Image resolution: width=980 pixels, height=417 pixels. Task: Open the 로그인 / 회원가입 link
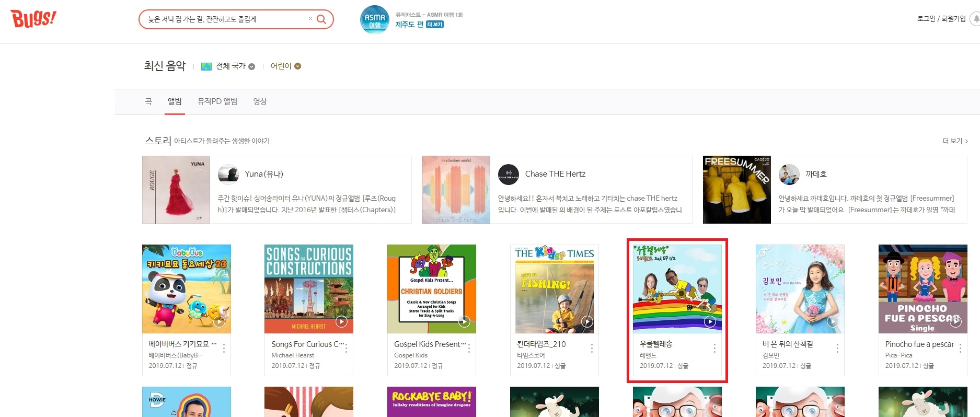tap(941, 19)
